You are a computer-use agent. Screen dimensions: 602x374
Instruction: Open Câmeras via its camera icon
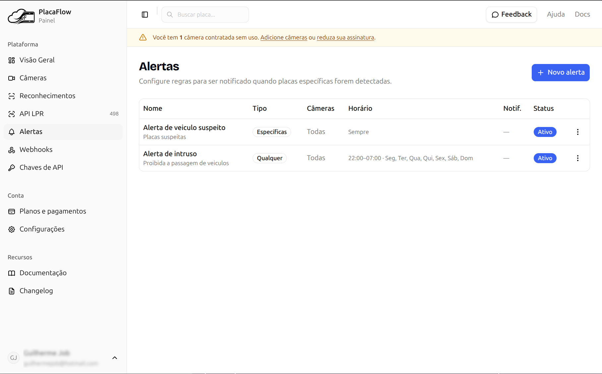click(x=12, y=78)
